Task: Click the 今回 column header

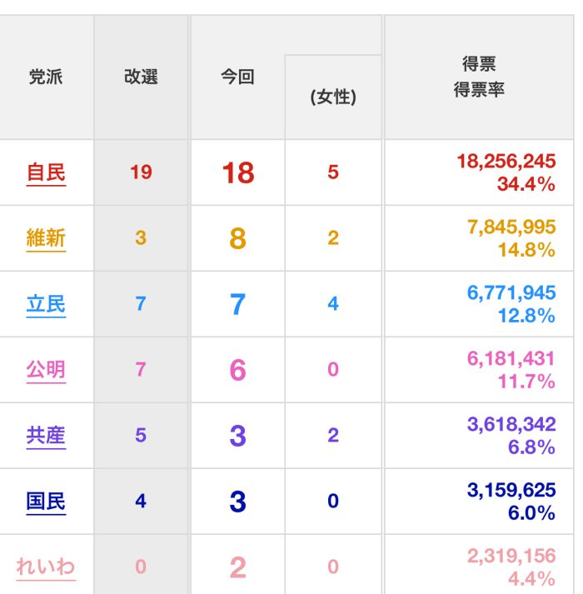Action: [237, 77]
